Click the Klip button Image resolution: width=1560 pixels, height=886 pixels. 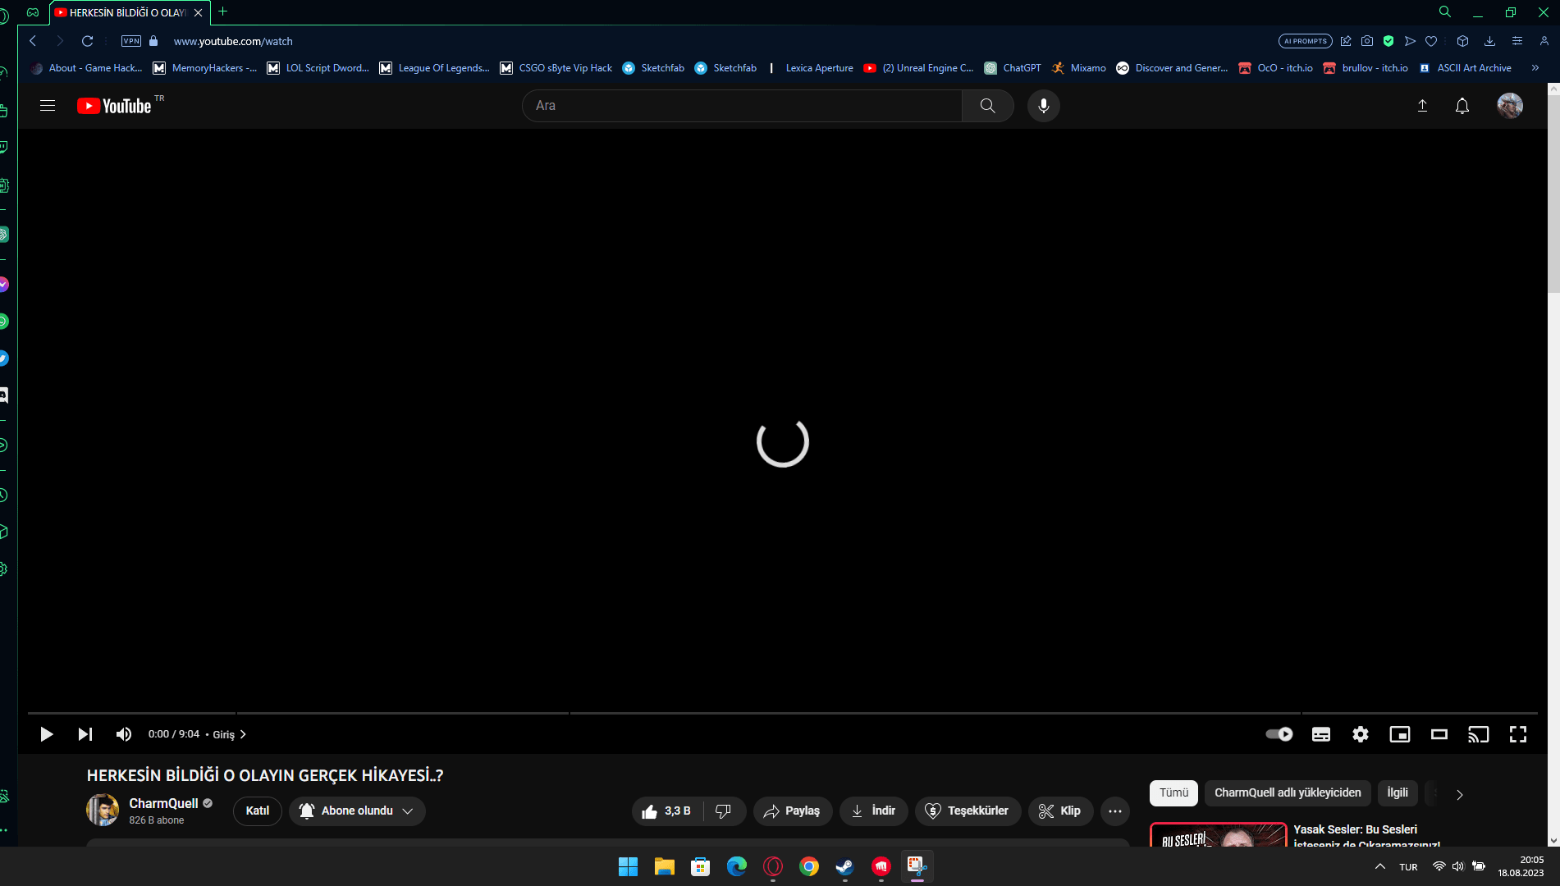click(1060, 811)
